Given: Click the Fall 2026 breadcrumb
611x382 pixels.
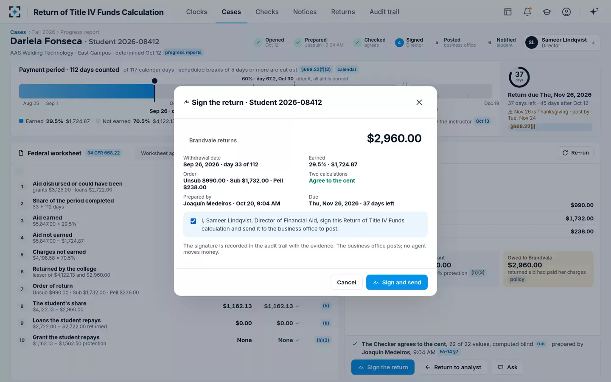Looking at the screenshot, I should point(44,32).
